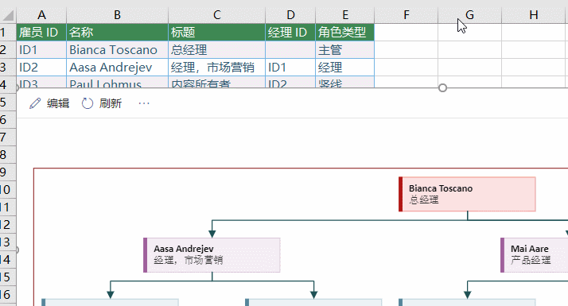Select cell with 经理，市场营销 title
Screen dimensions: 568x306
click(x=216, y=68)
